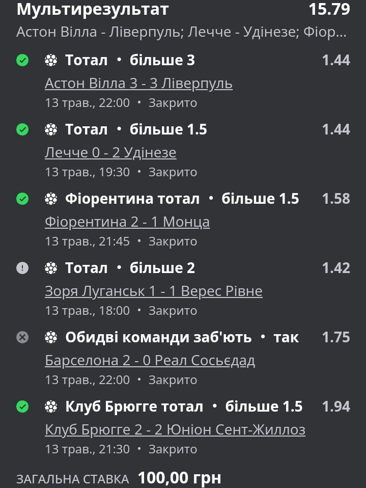This screenshot has width=366, height=488.
Task: Click gray cross icon for Барселона bet
Action: click(x=22, y=337)
